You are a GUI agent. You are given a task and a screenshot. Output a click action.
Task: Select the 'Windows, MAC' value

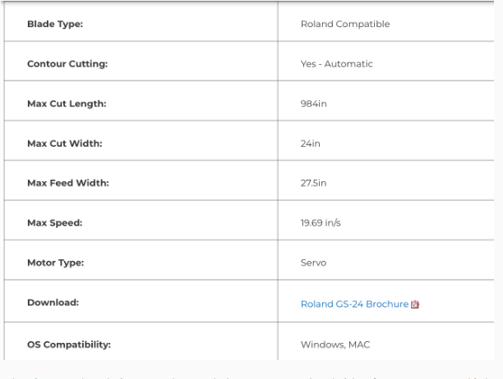(335, 345)
